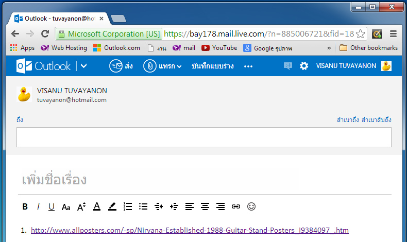Open the allposters.com Nirvana poster link

pos(190,230)
